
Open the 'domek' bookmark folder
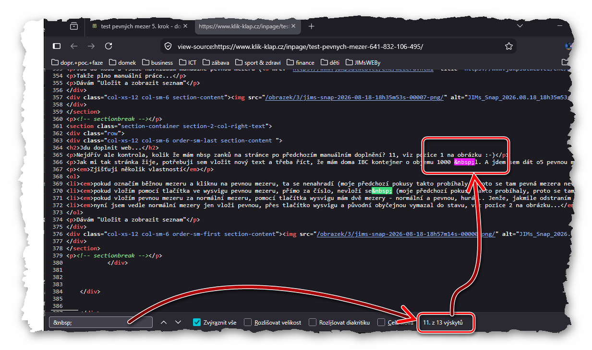123,63
